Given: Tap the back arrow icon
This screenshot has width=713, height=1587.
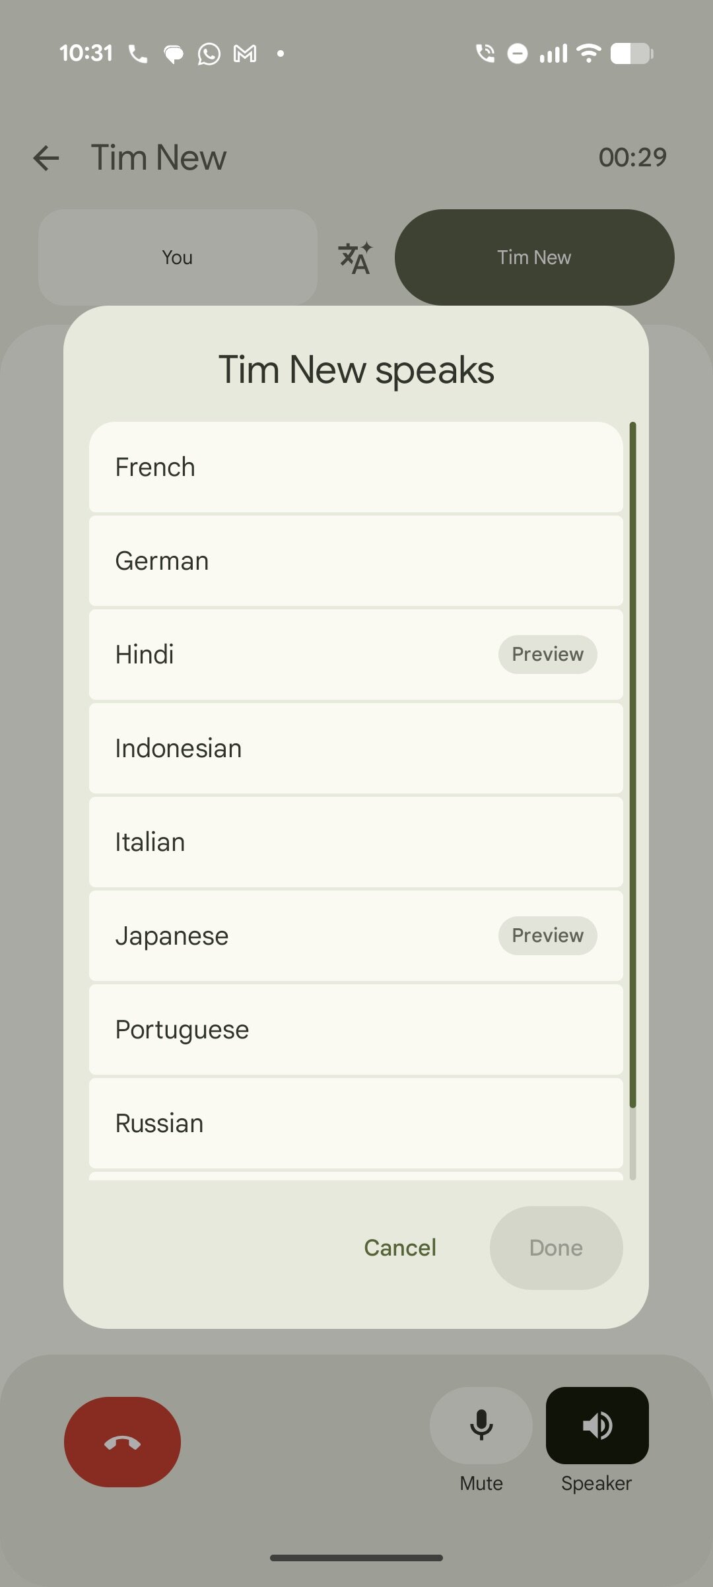Looking at the screenshot, I should coord(46,158).
